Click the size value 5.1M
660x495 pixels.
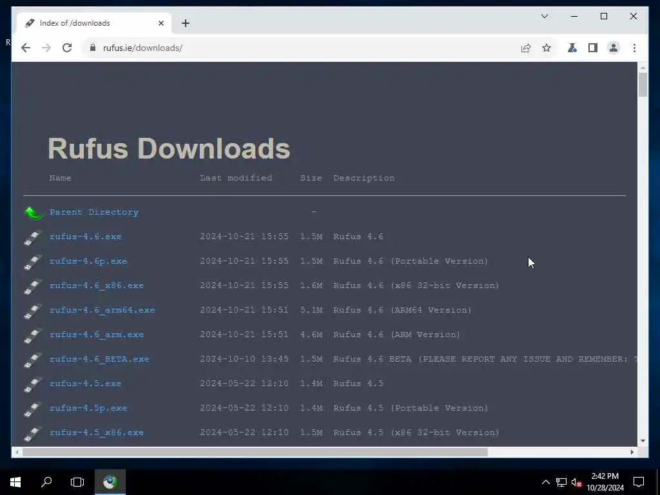click(x=311, y=310)
